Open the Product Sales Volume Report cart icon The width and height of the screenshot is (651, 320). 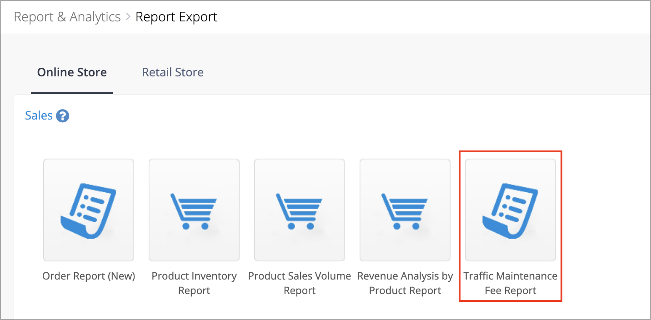(x=300, y=210)
